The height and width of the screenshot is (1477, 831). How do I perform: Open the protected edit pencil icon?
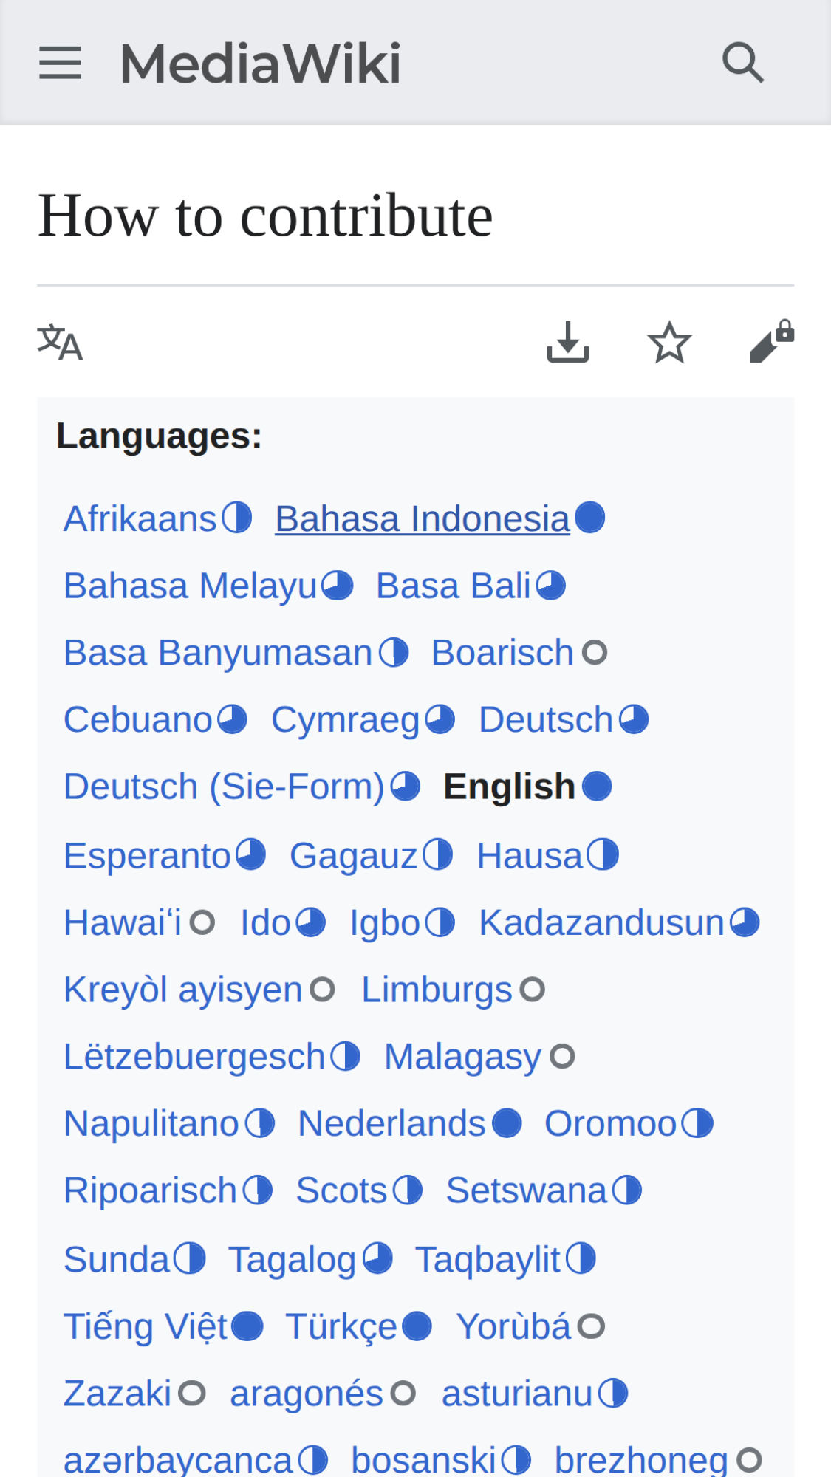[770, 342]
